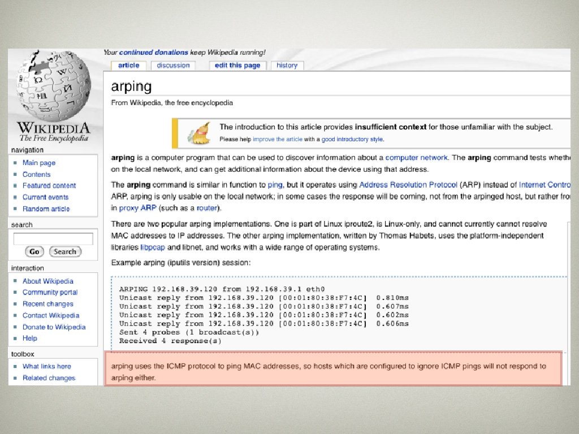Open Related changes in toolbox
The image size is (579, 434).
click(49, 378)
